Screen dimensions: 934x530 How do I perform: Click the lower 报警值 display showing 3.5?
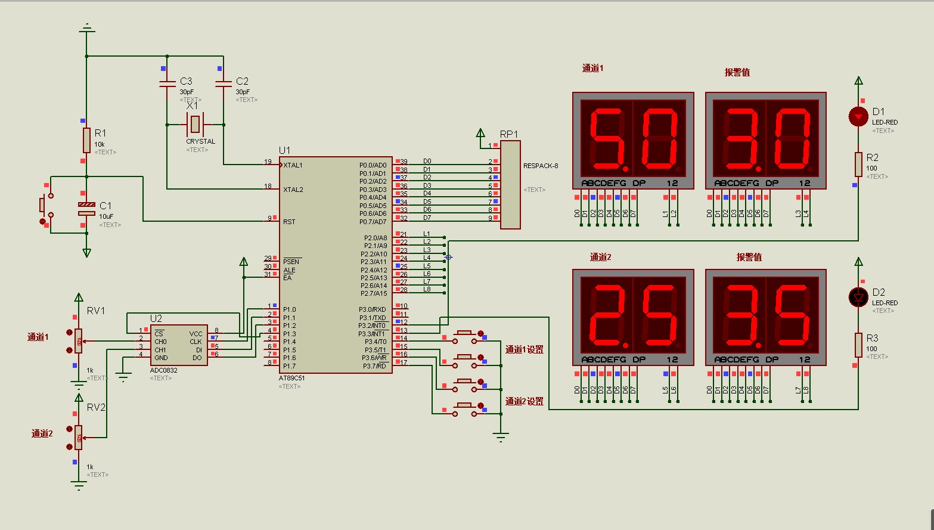pos(766,317)
